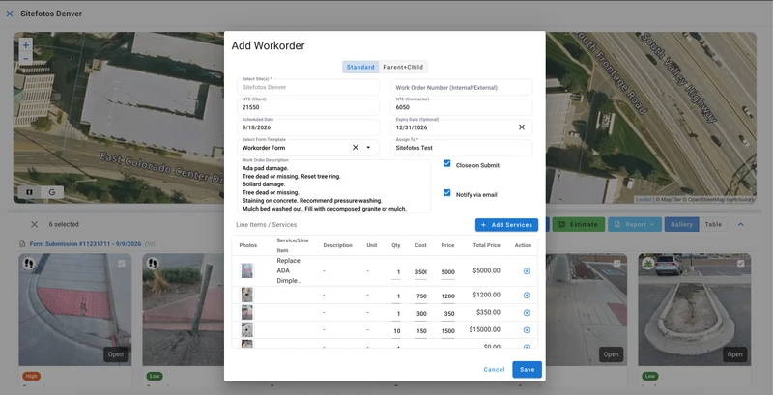Click the Add Services button
This screenshot has width=773, height=395.
coord(506,225)
